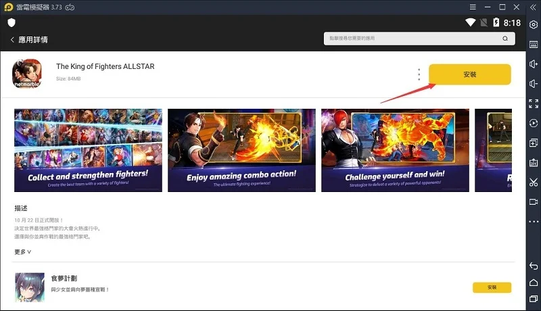Open more sidebar tools three-dots icon
This screenshot has height=311, width=541.
tap(534, 221)
